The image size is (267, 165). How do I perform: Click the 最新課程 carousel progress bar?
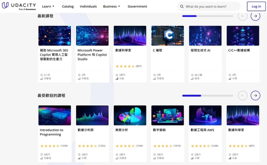click(208, 16)
